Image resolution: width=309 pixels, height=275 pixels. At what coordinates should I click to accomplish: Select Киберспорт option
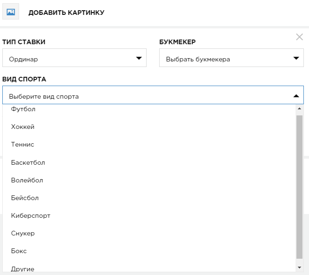(x=149, y=216)
